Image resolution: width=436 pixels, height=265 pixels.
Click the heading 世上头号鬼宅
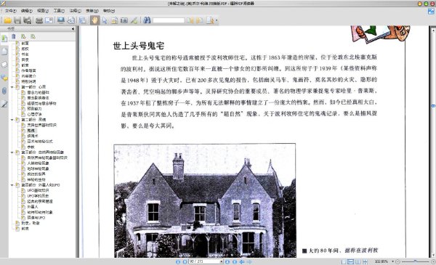(139, 46)
